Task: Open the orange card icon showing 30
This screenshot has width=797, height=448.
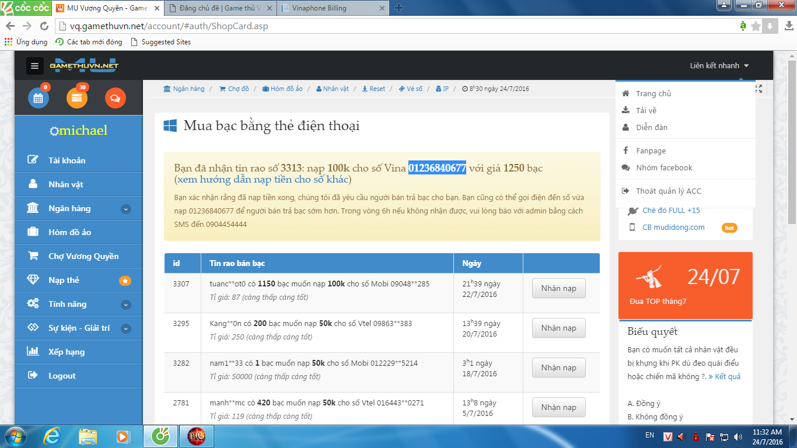Action: (x=76, y=98)
